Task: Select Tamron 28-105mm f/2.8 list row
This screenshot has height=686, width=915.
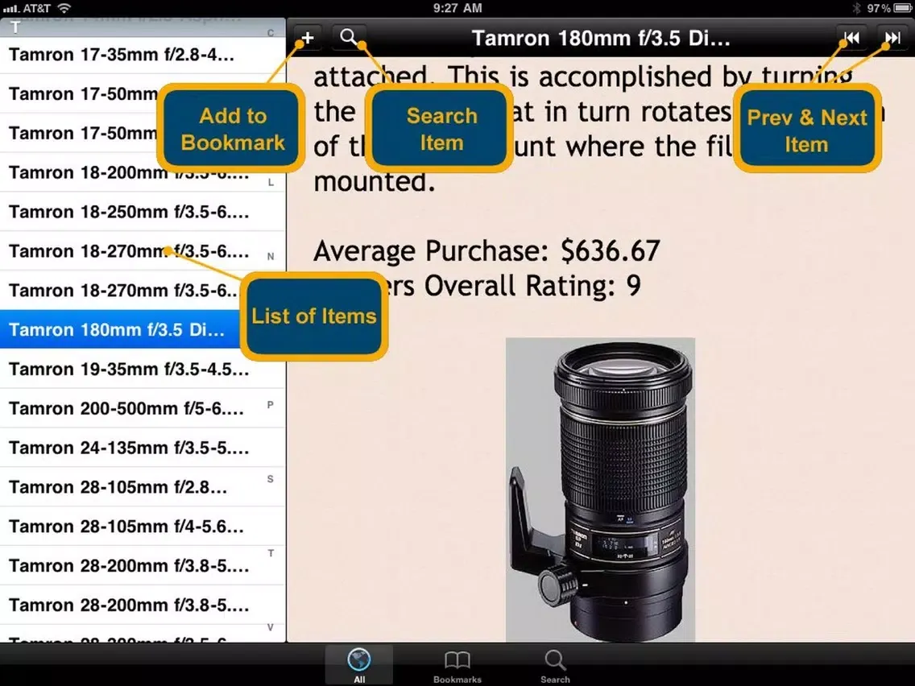Action: (x=143, y=487)
